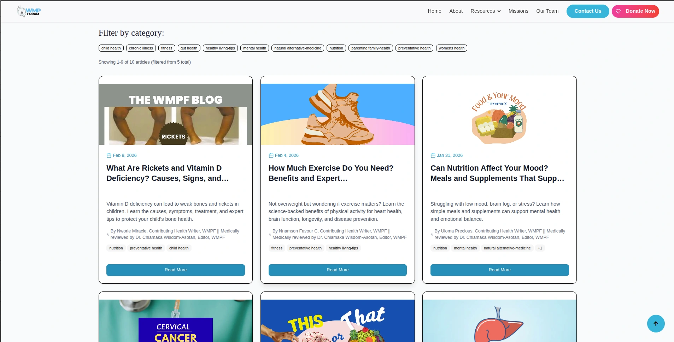The image size is (674, 342).
Task: Toggle the womens health filter
Action: pyautogui.click(x=452, y=48)
